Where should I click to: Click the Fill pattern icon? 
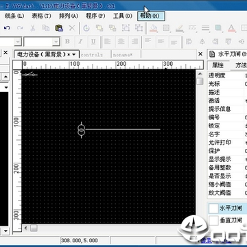166,28
